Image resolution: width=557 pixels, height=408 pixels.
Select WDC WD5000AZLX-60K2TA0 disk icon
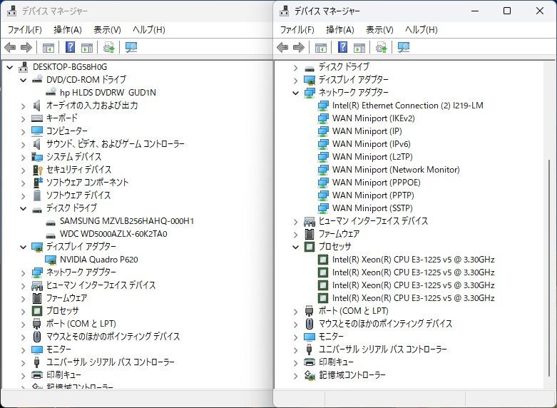pyautogui.click(x=51, y=234)
